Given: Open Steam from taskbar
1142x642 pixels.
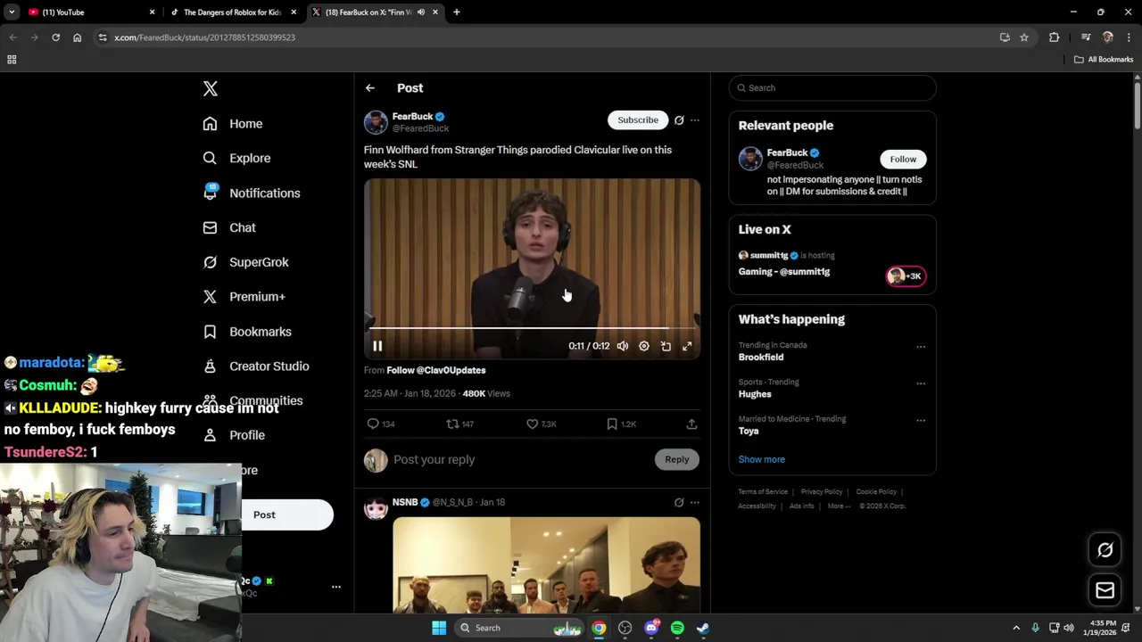Looking at the screenshot, I should pyautogui.click(x=703, y=628).
